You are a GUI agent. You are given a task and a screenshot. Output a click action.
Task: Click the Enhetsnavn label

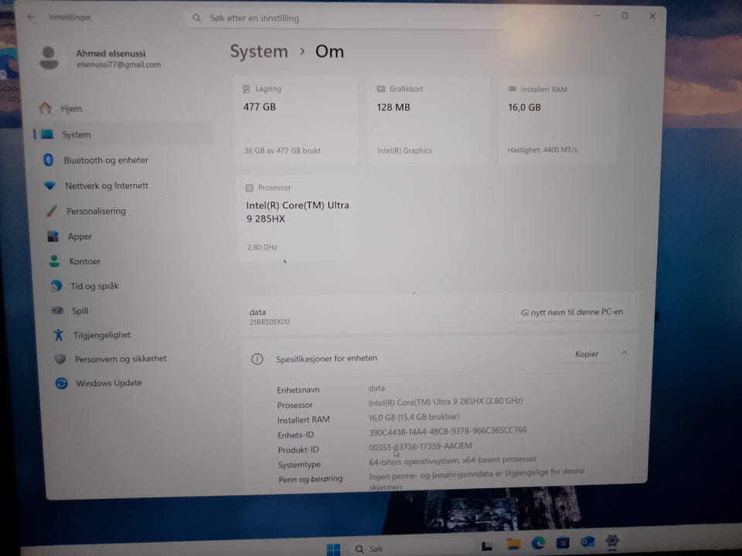click(298, 390)
